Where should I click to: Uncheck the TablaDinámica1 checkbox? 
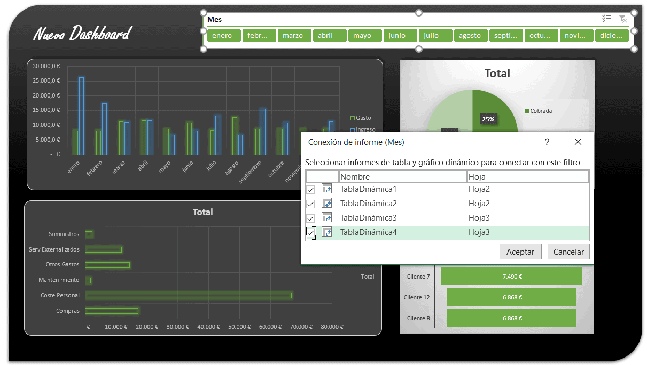(310, 189)
